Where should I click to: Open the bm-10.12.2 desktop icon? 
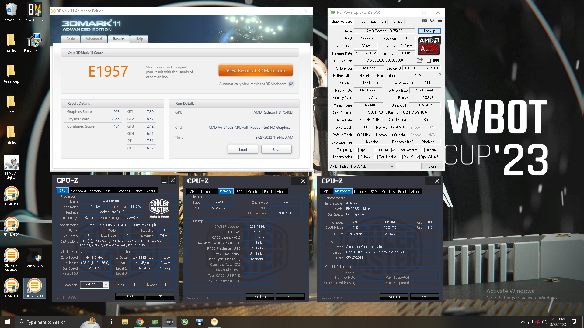coord(35,12)
